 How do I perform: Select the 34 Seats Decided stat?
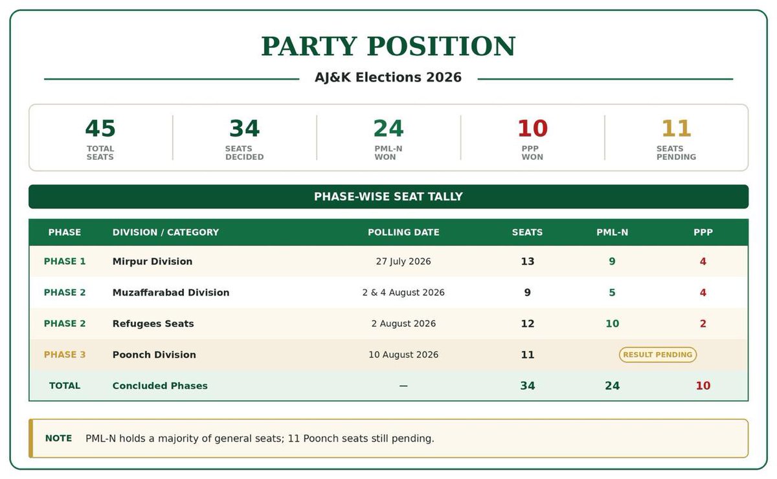[244, 138]
